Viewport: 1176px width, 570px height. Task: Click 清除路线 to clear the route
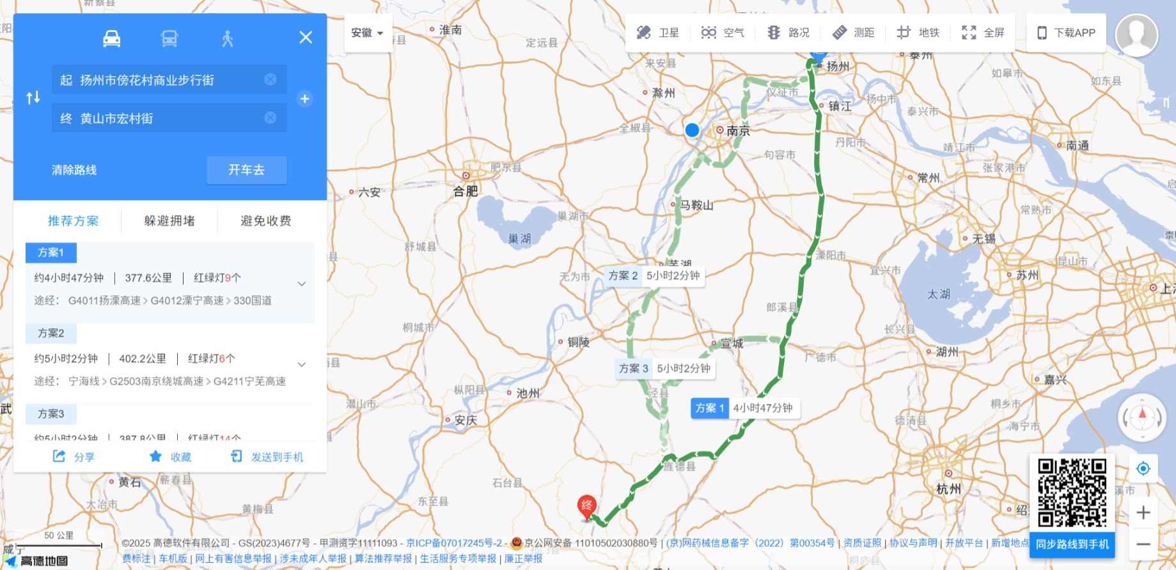(74, 170)
